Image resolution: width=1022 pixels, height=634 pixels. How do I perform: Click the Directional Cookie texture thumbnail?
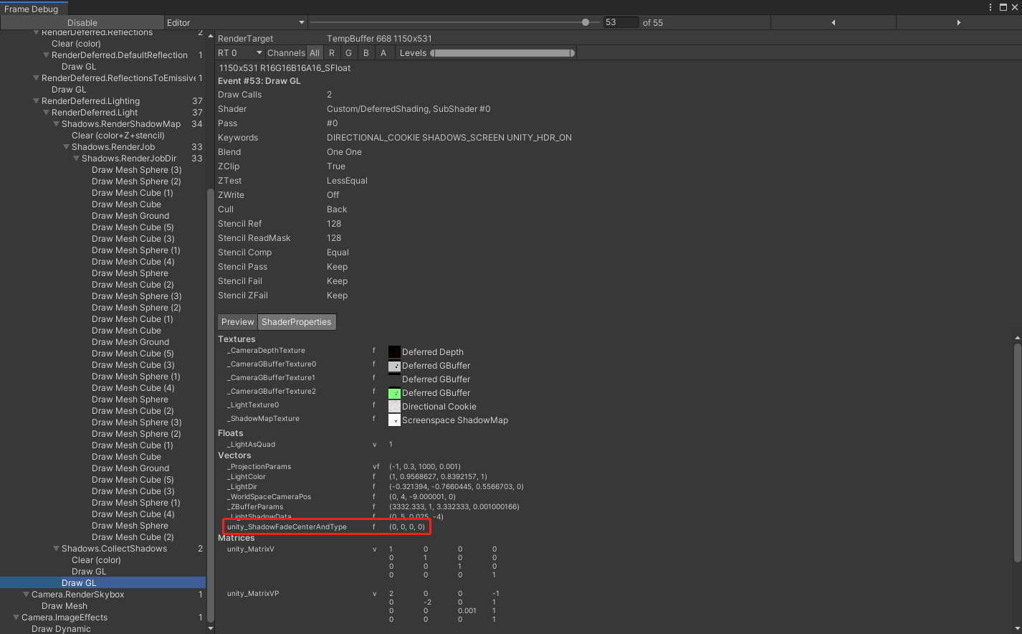point(394,407)
